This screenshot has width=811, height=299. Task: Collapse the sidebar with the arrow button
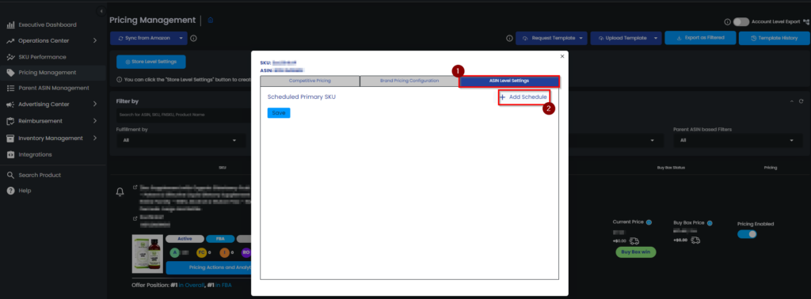[x=101, y=11]
